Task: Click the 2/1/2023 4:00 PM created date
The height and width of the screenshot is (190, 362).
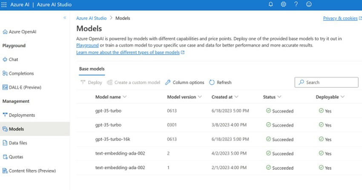Action: pos(229,168)
